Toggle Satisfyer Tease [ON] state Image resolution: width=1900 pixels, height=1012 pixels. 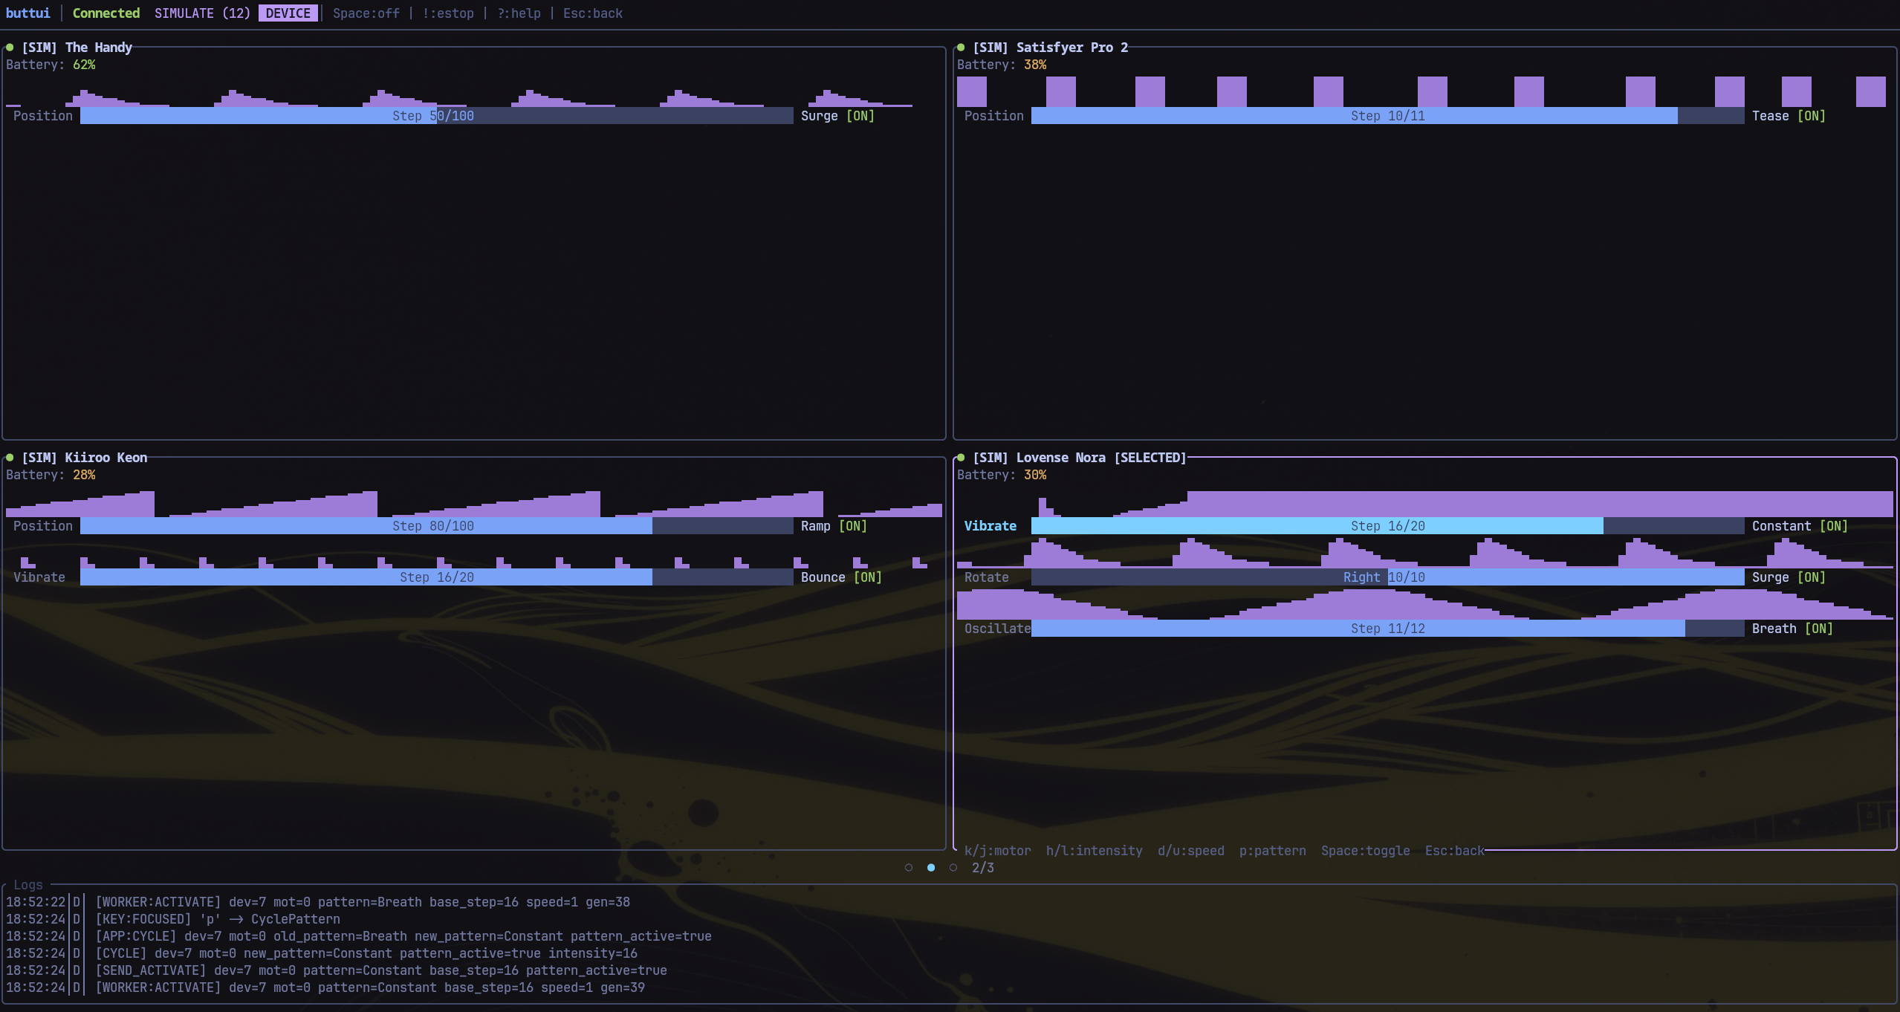tap(1811, 116)
